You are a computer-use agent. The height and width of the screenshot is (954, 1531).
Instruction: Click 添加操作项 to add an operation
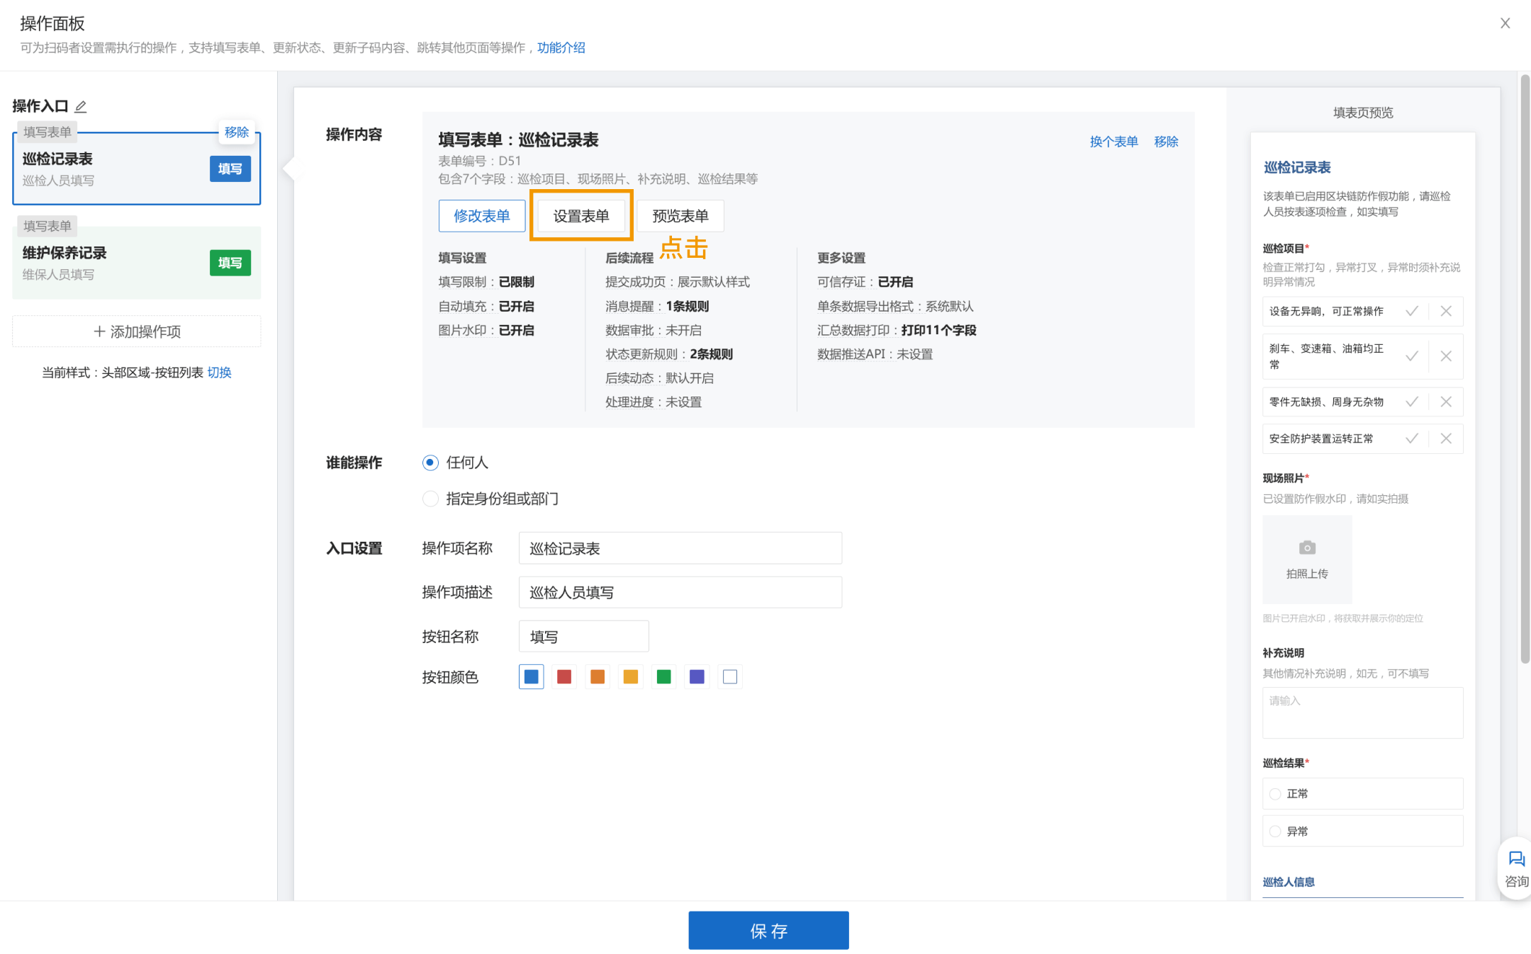coord(137,331)
